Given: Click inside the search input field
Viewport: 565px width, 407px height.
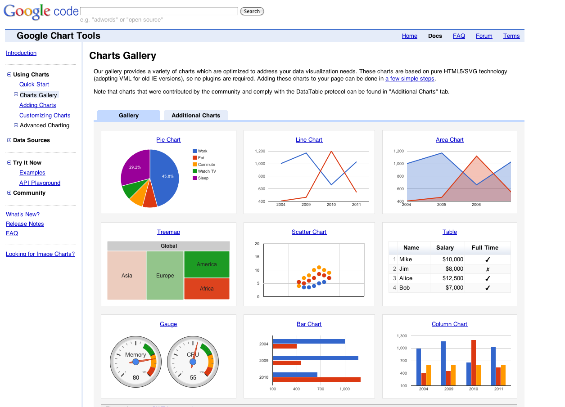Looking at the screenshot, I should coord(159,10).
